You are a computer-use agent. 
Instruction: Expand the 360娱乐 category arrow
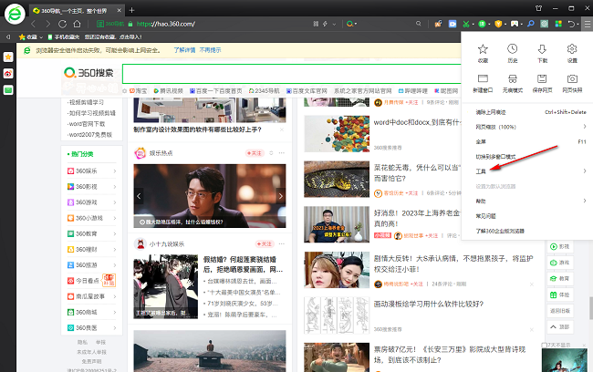[114, 170]
